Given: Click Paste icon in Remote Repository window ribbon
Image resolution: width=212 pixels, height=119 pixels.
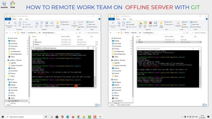Looking at the screenshot, I should point(20,24).
